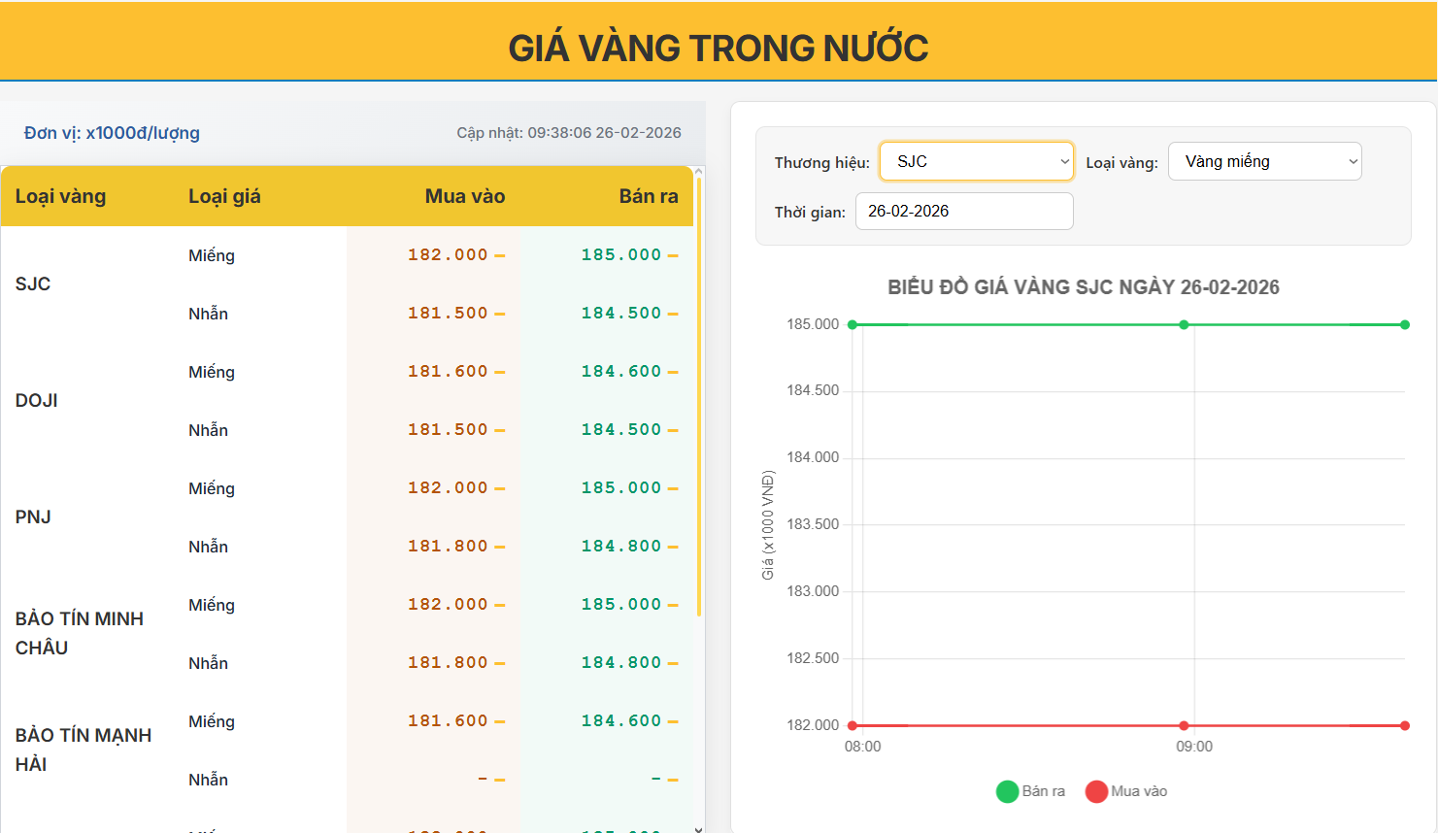
Task: Click Bảo Tín Minh Châu Nhẫn sell price
Action: tap(621, 662)
